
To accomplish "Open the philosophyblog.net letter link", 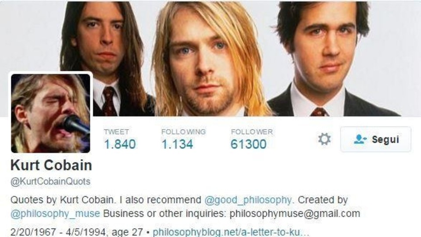I will (231, 232).
